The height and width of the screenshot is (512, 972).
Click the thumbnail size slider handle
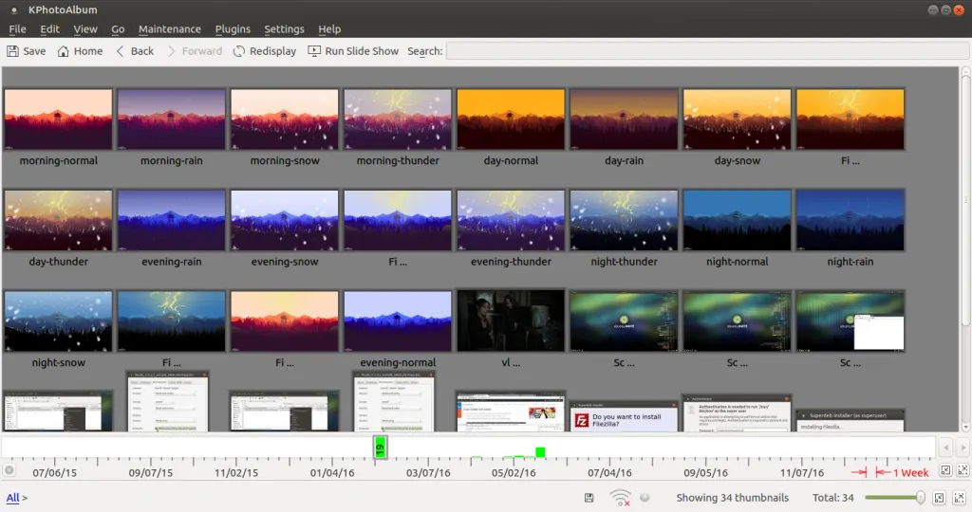click(919, 498)
